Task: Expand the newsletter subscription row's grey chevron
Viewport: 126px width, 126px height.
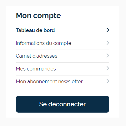Action: coord(108,81)
